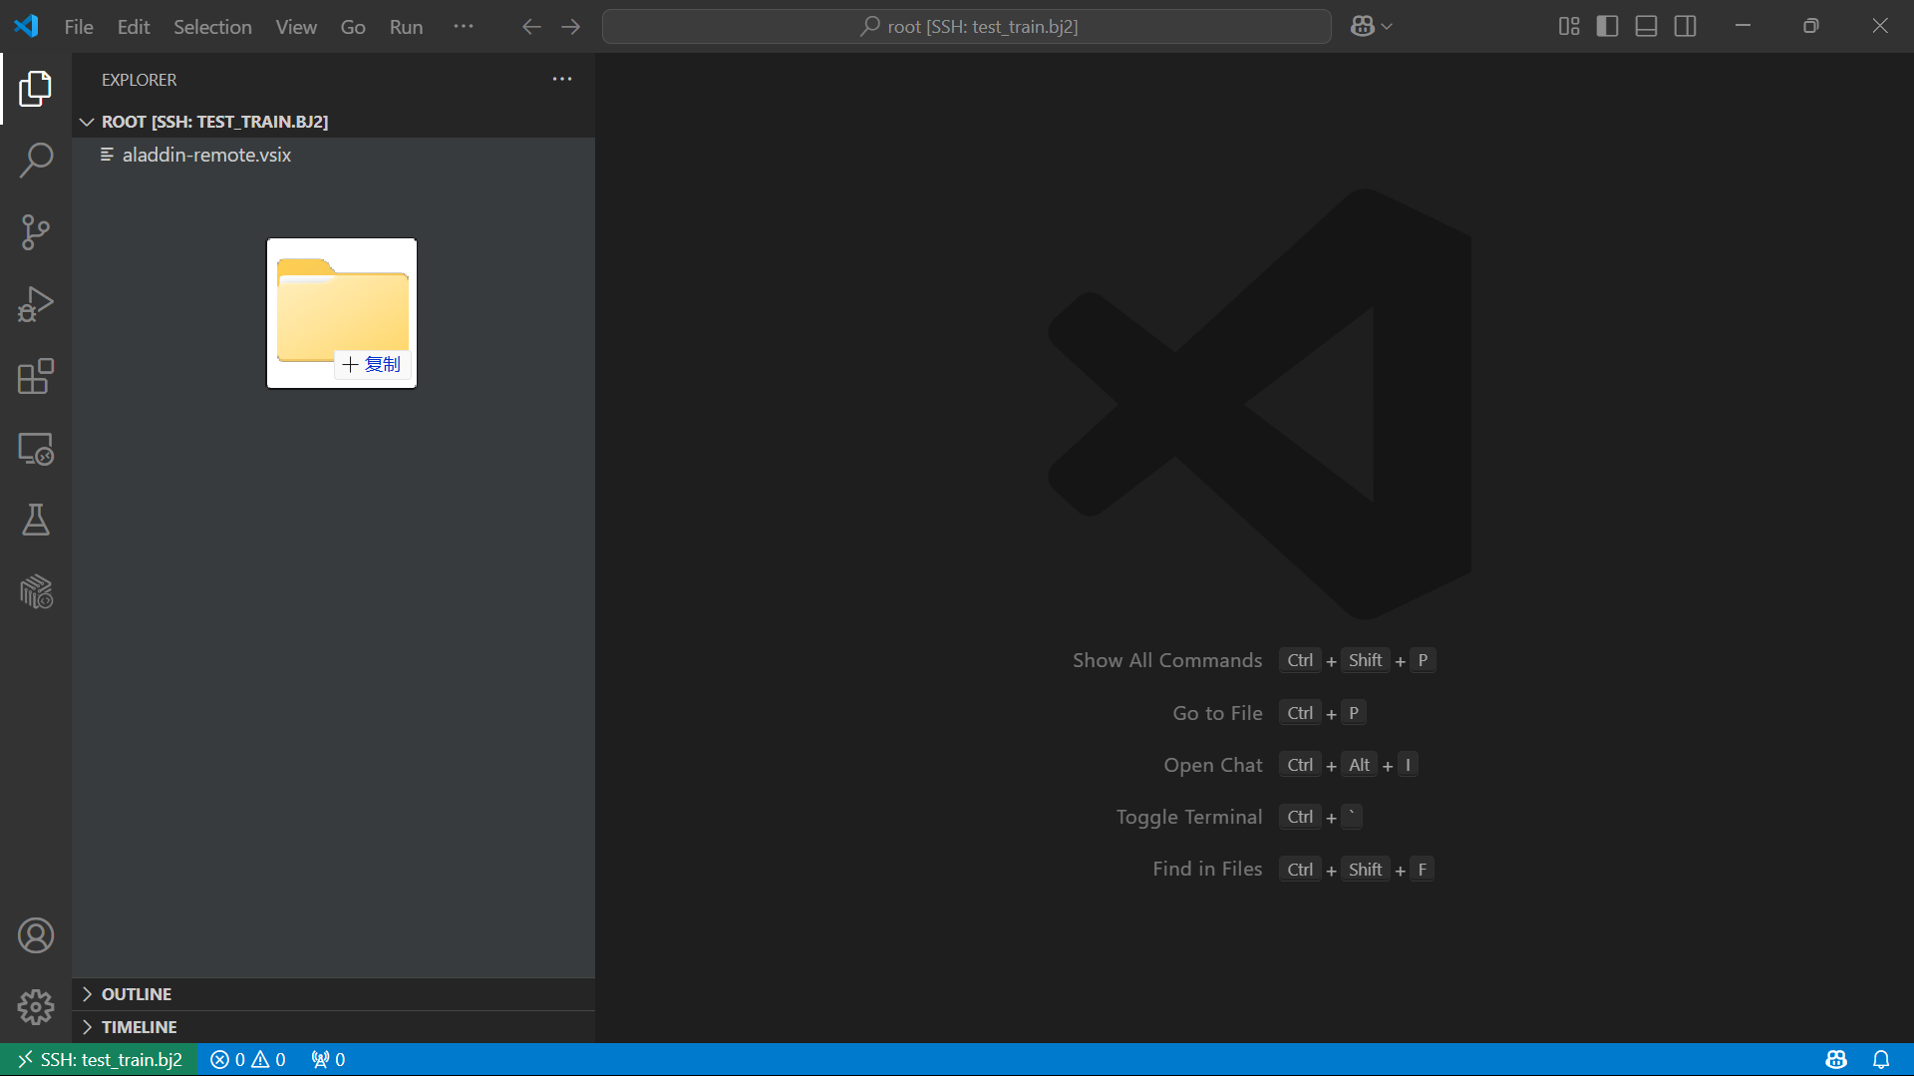Open the Remote Explorer view

coord(36,449)
